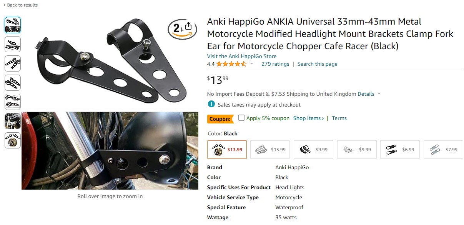The image size is (464, 225).
Task: Click the blue info icon beside sales taxes
Action: tap(211, 104)
